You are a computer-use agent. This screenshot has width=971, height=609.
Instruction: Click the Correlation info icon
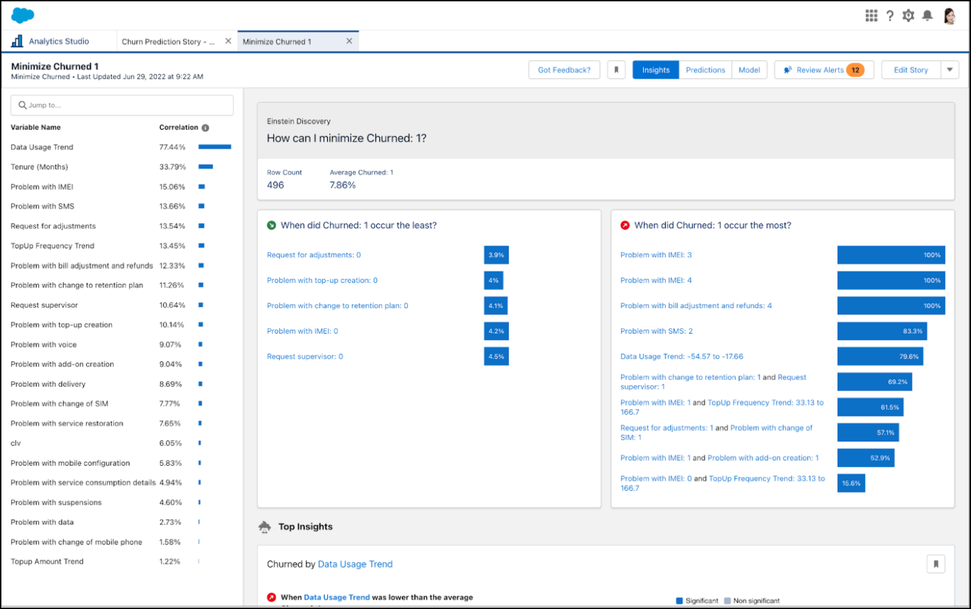205,127
